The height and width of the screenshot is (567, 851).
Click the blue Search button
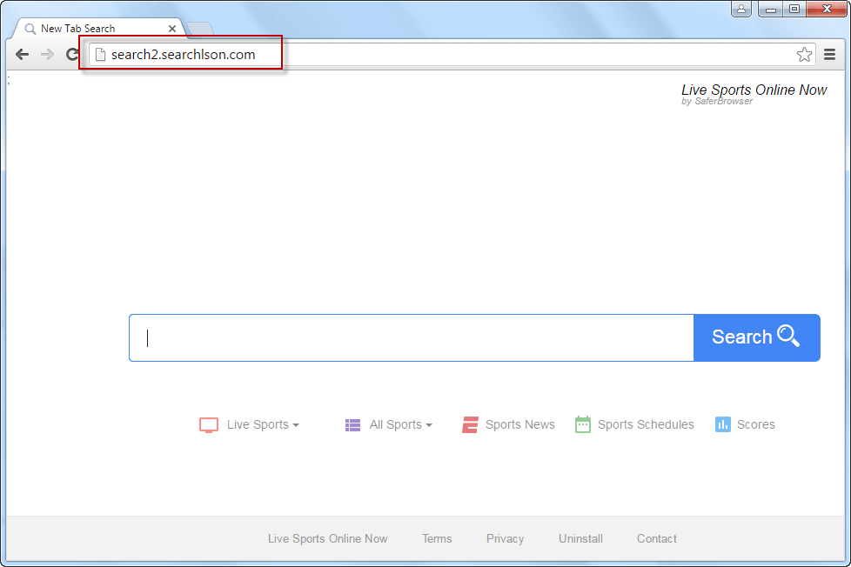[x=756, y=337]
